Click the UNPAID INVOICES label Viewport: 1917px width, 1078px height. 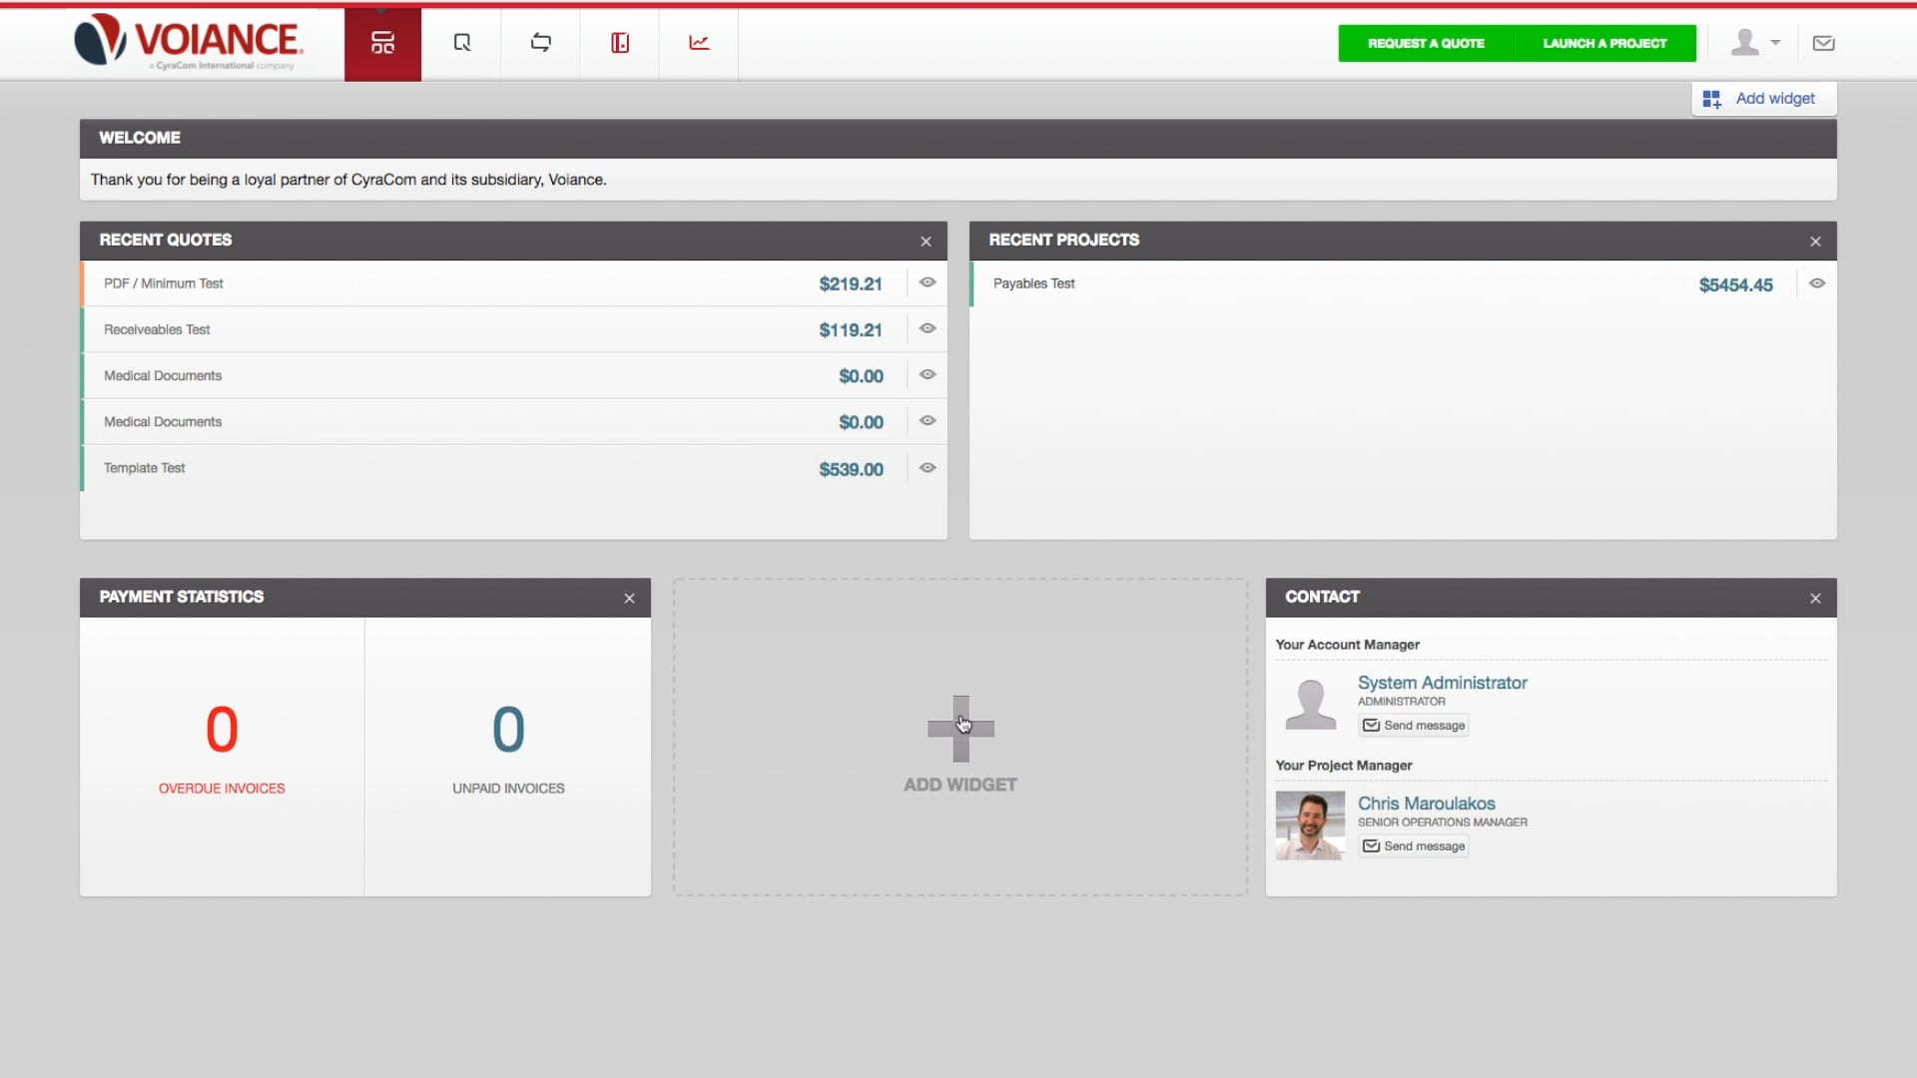[508, 789]
